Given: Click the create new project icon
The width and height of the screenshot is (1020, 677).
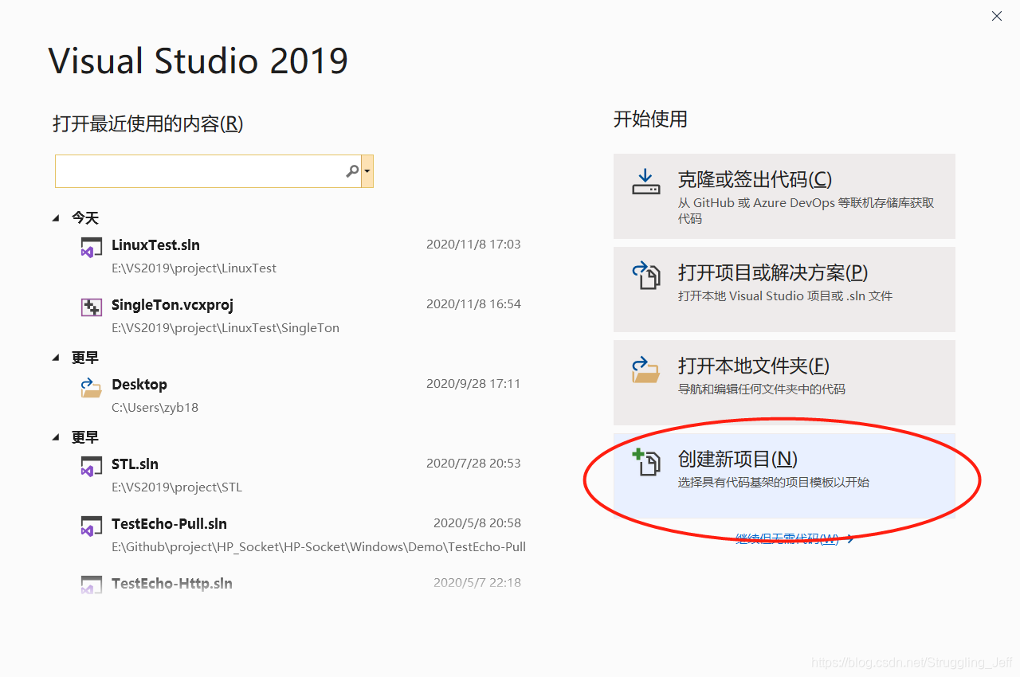Looking at the screenshot, I should [x=646, y=462].
